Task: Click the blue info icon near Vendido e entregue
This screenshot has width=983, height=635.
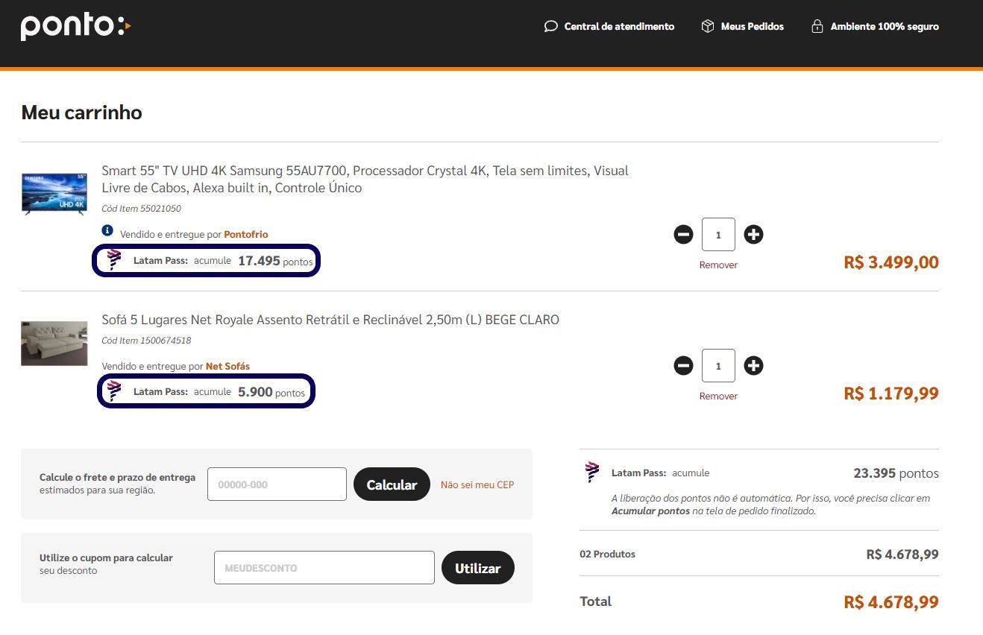Action: click(107, 230)
